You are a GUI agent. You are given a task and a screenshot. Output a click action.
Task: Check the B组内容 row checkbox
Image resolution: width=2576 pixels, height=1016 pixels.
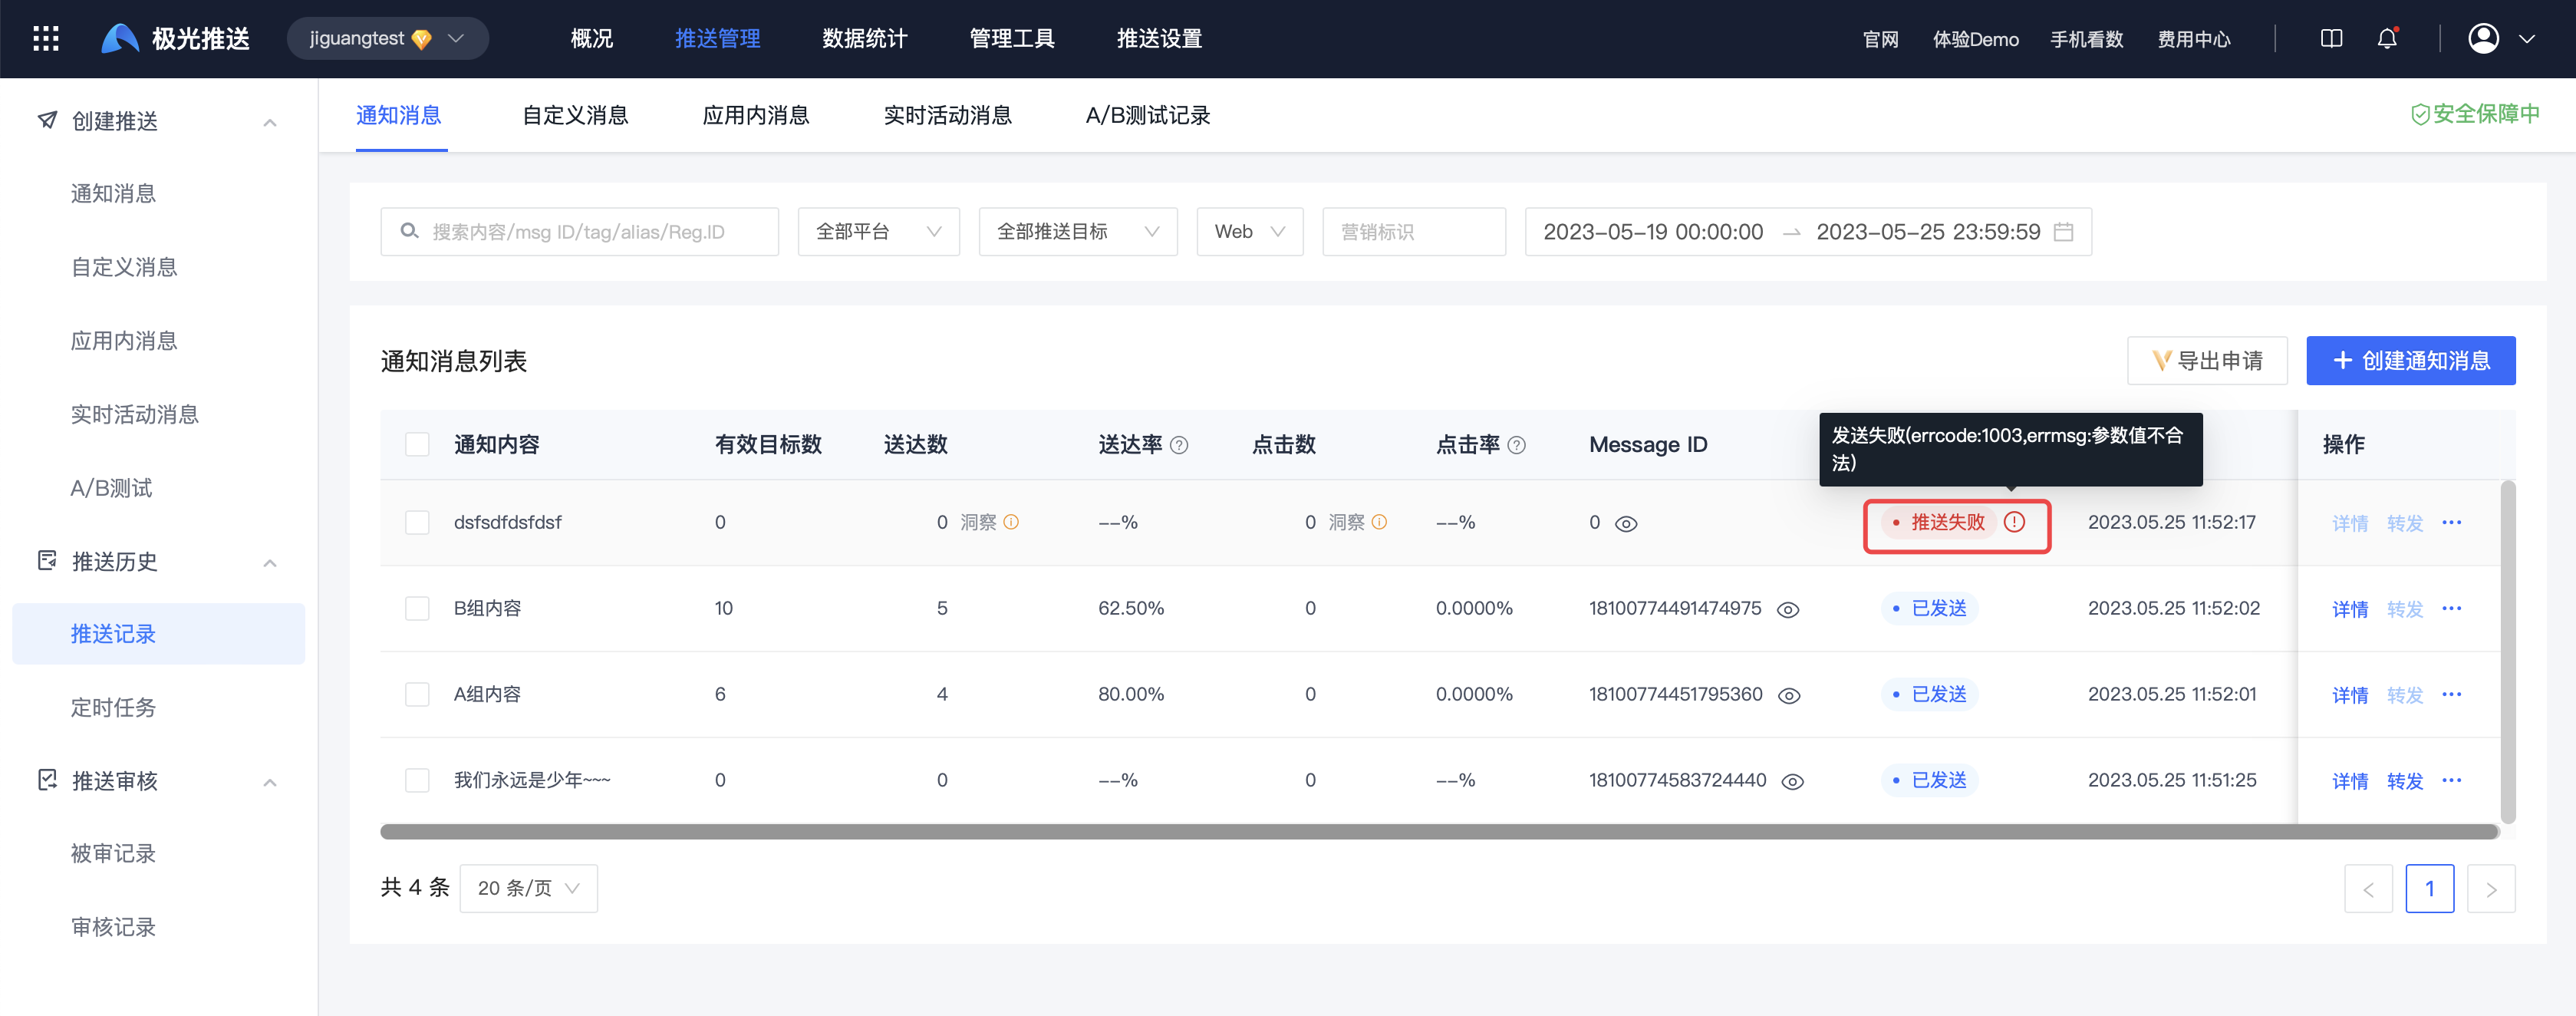point(417,609)
